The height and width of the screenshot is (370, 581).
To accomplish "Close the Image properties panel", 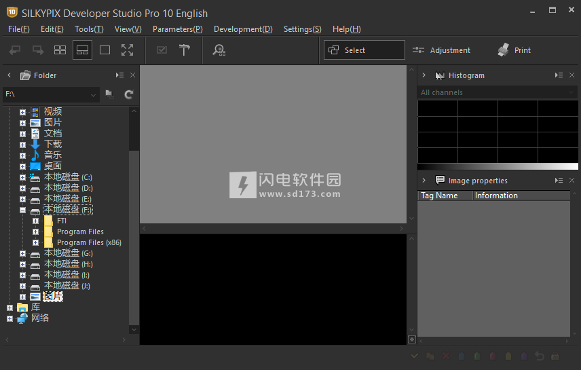I will click(x=571, y=181).
